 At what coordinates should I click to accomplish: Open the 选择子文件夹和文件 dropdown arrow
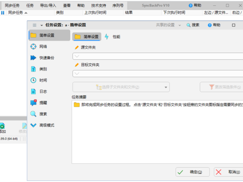(x=166, y=87)
